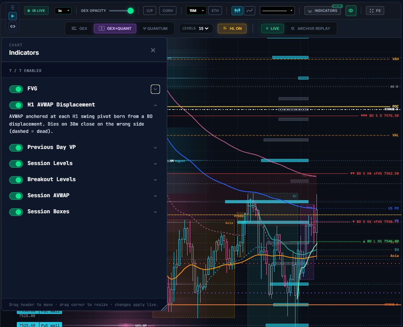
Task: Open the line style dropdown
Action: click(x=277, y=11)
